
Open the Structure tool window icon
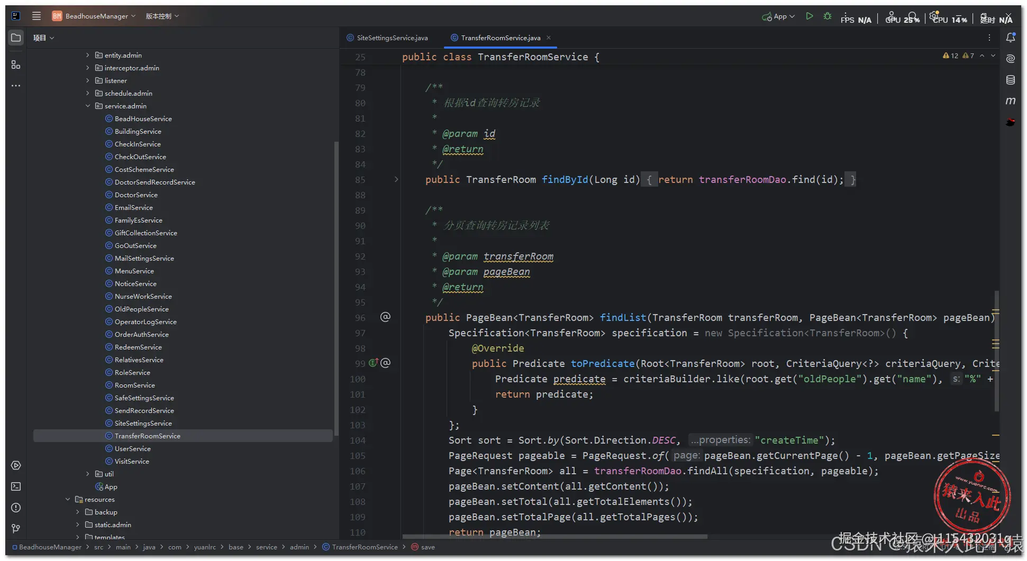[16, 65]
